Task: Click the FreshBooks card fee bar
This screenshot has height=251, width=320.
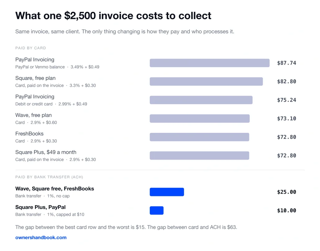Action: 199,137
